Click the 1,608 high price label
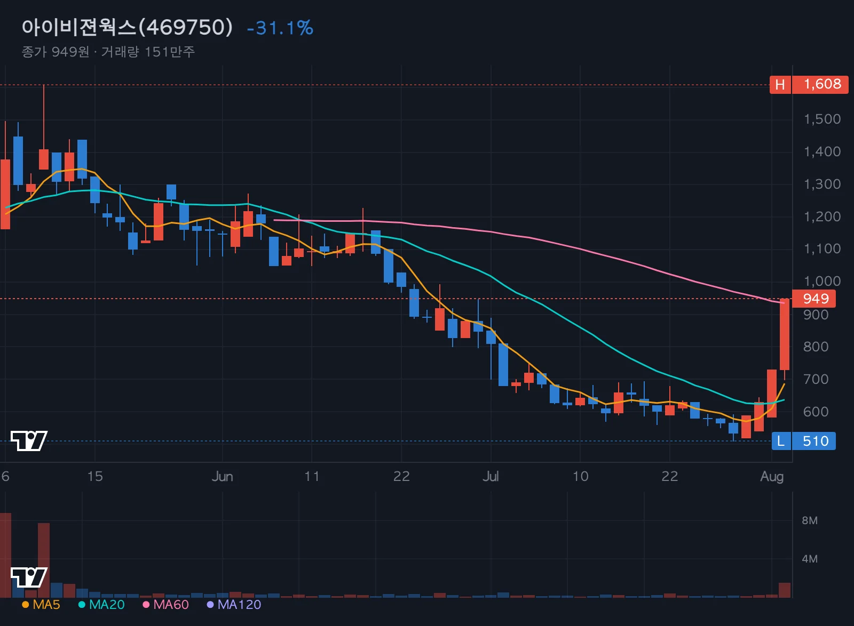Viewport: 854px width, 626px height. [x=820, y=84]
